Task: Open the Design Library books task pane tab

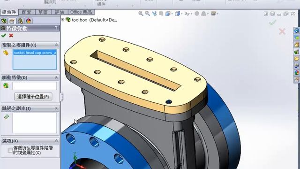Action: [x=297, y=52]
